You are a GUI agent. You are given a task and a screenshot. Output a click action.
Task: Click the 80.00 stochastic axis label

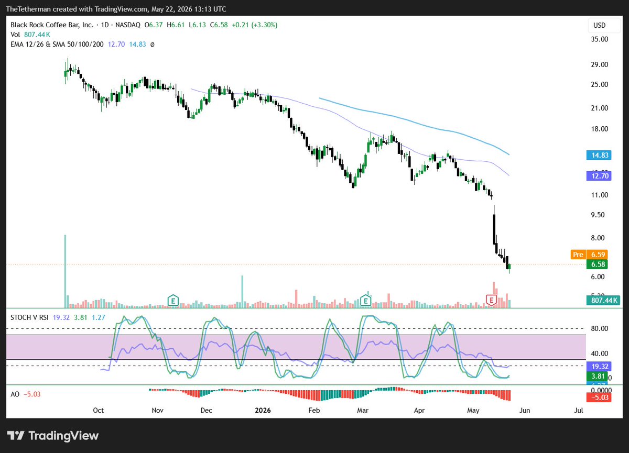[x=600, y=329]
